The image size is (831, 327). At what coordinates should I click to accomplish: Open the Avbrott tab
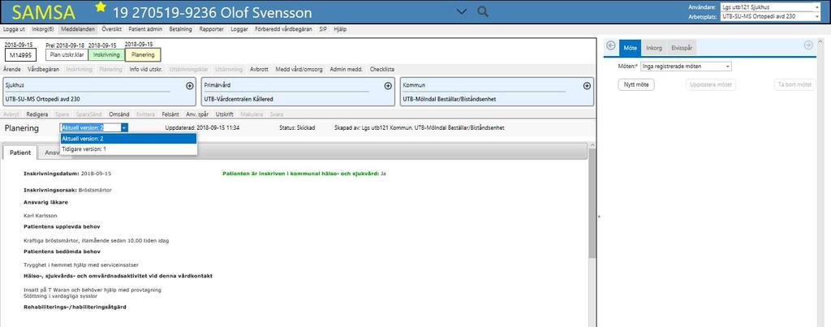click(259, 70)
